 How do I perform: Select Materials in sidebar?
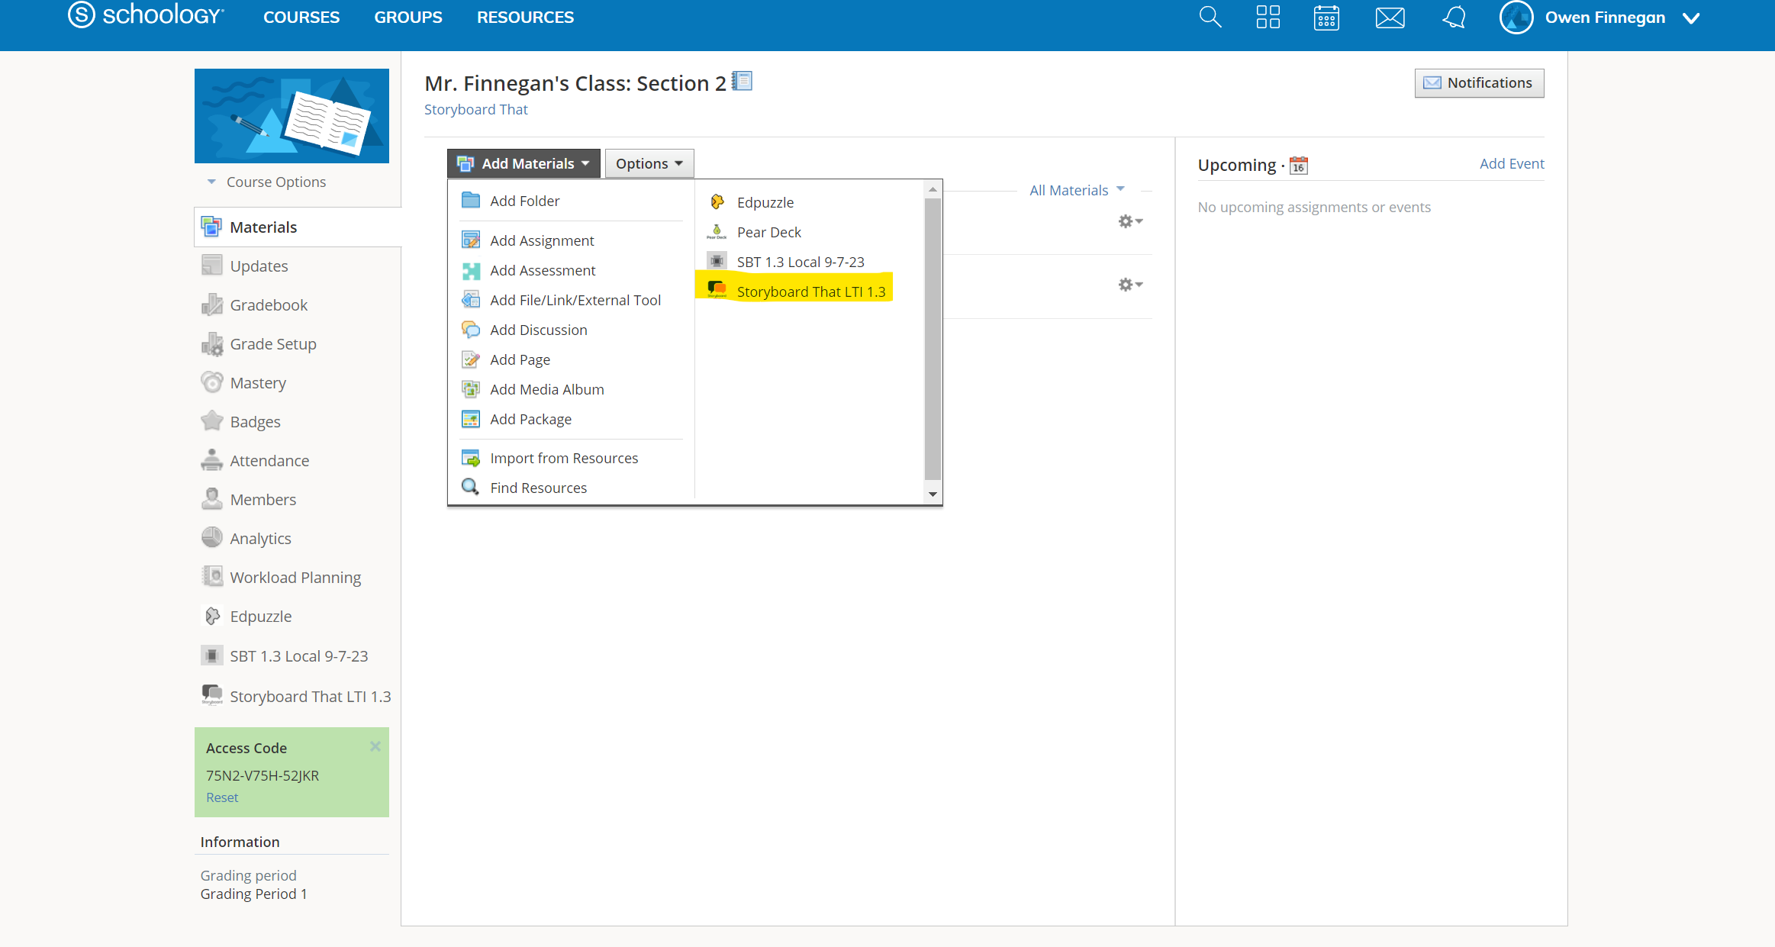[x=298, y=227]
